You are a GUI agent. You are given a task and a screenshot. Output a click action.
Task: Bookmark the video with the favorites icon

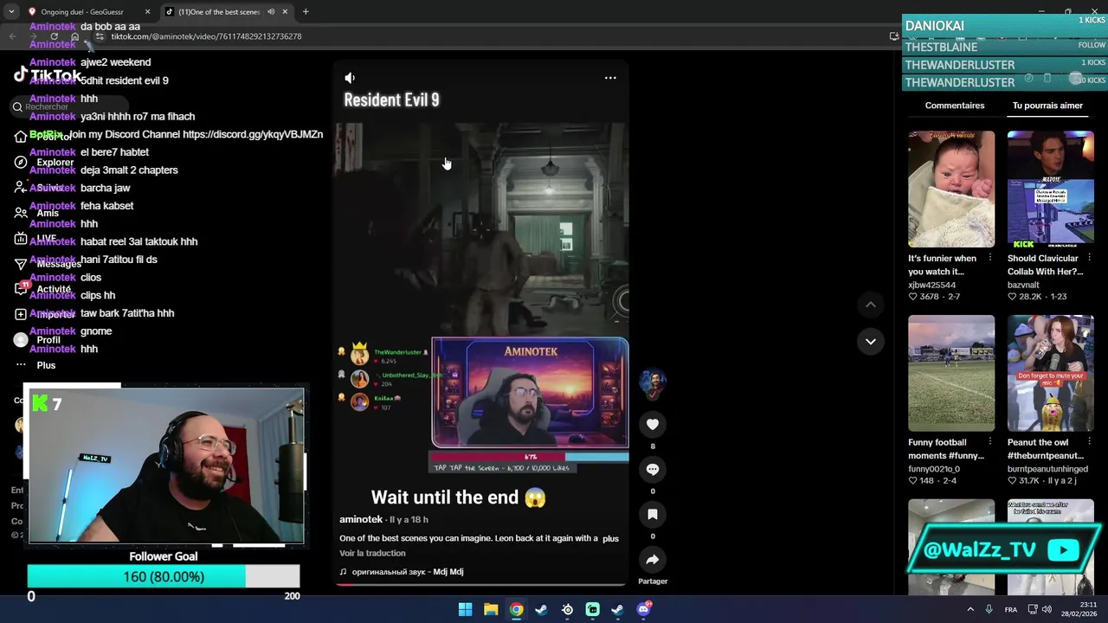click(x=653, y=514)
